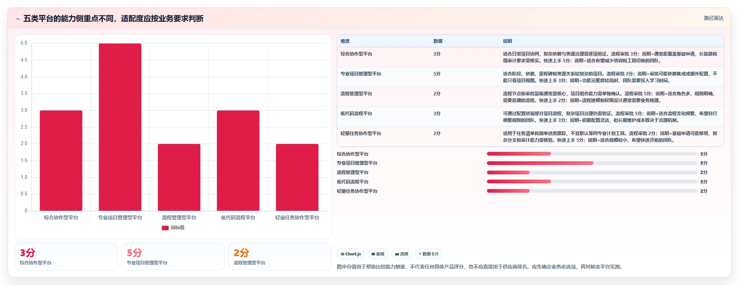Click the 指标值 legend label
The width and height of the screenshot is (739, 285).
[177, 228]
